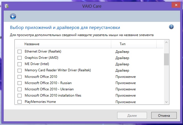Click the Microsoft Office 2010 - Ukranian text
Screen dimensions: 183x125
(x=49, y=89)
